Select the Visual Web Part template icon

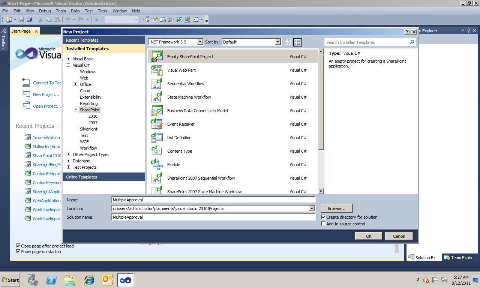(156, 70)
